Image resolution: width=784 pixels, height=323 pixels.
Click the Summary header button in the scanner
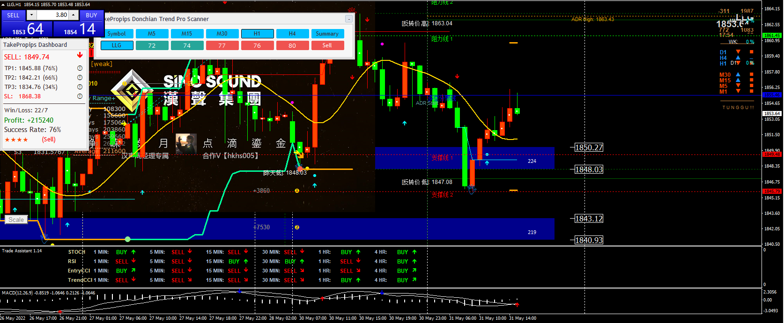pyautogui.click(x=327, y=34)
